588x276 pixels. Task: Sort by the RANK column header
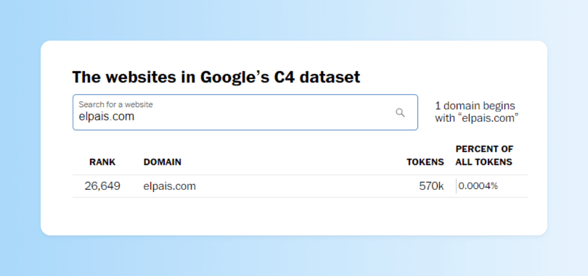(x=102, y=162)
